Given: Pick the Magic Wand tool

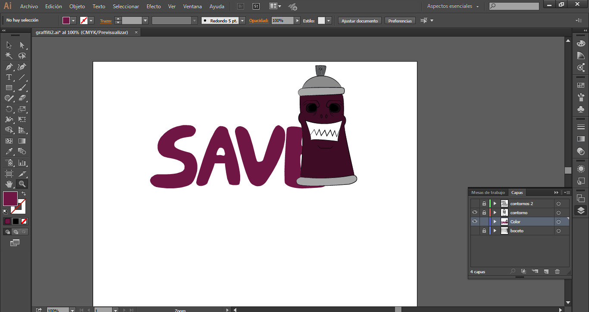Looking at the screenshot, I should point(9,56).
